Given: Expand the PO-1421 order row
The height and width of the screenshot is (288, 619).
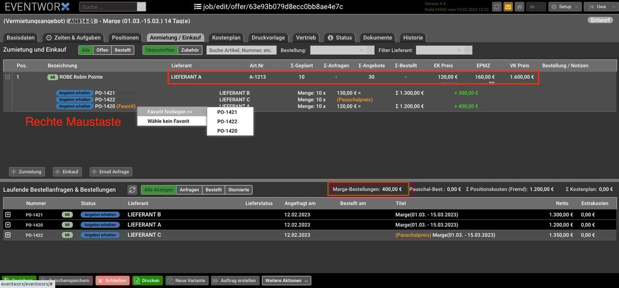Looking at the screenshot, I should 8,214.
